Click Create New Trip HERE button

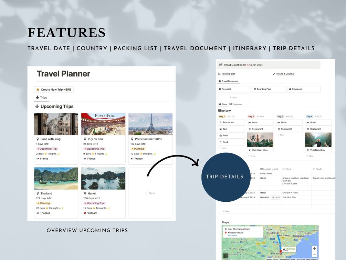[54, 90]
